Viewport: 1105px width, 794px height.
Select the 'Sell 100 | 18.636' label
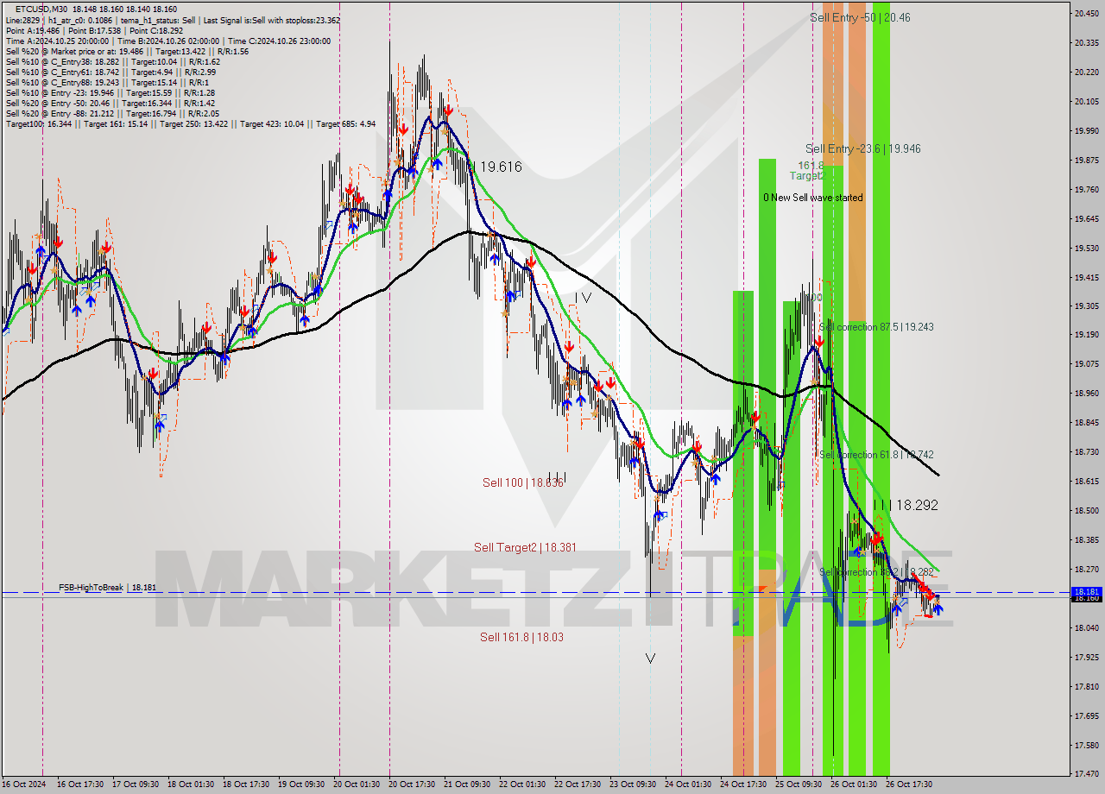click(x=523, y=482)
